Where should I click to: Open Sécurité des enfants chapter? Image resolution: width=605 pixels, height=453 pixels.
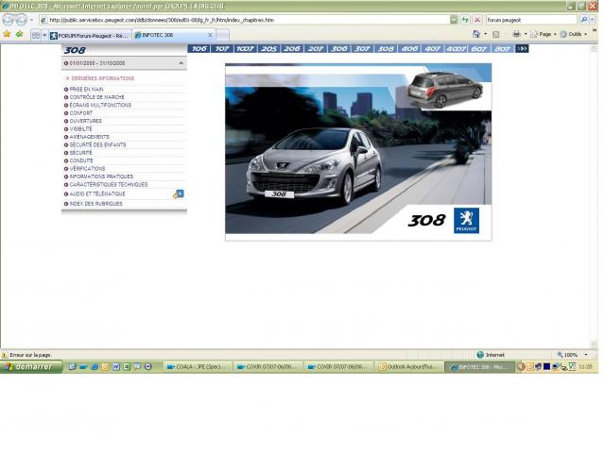click(x=98, y=144)
